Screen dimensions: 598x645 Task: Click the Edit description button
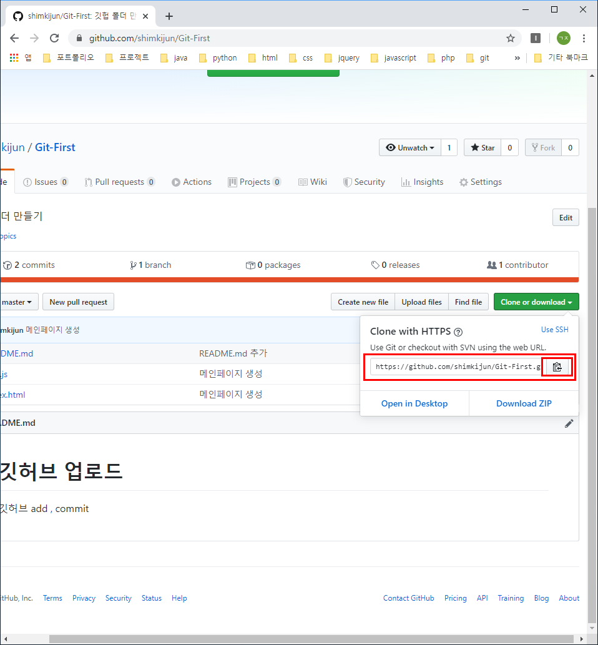pyautogui.click(x=566, y=218)
